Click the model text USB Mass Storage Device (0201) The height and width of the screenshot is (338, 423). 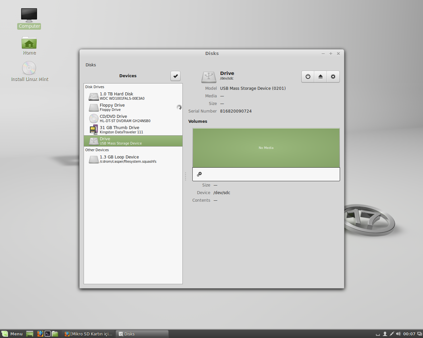[253, 88]
